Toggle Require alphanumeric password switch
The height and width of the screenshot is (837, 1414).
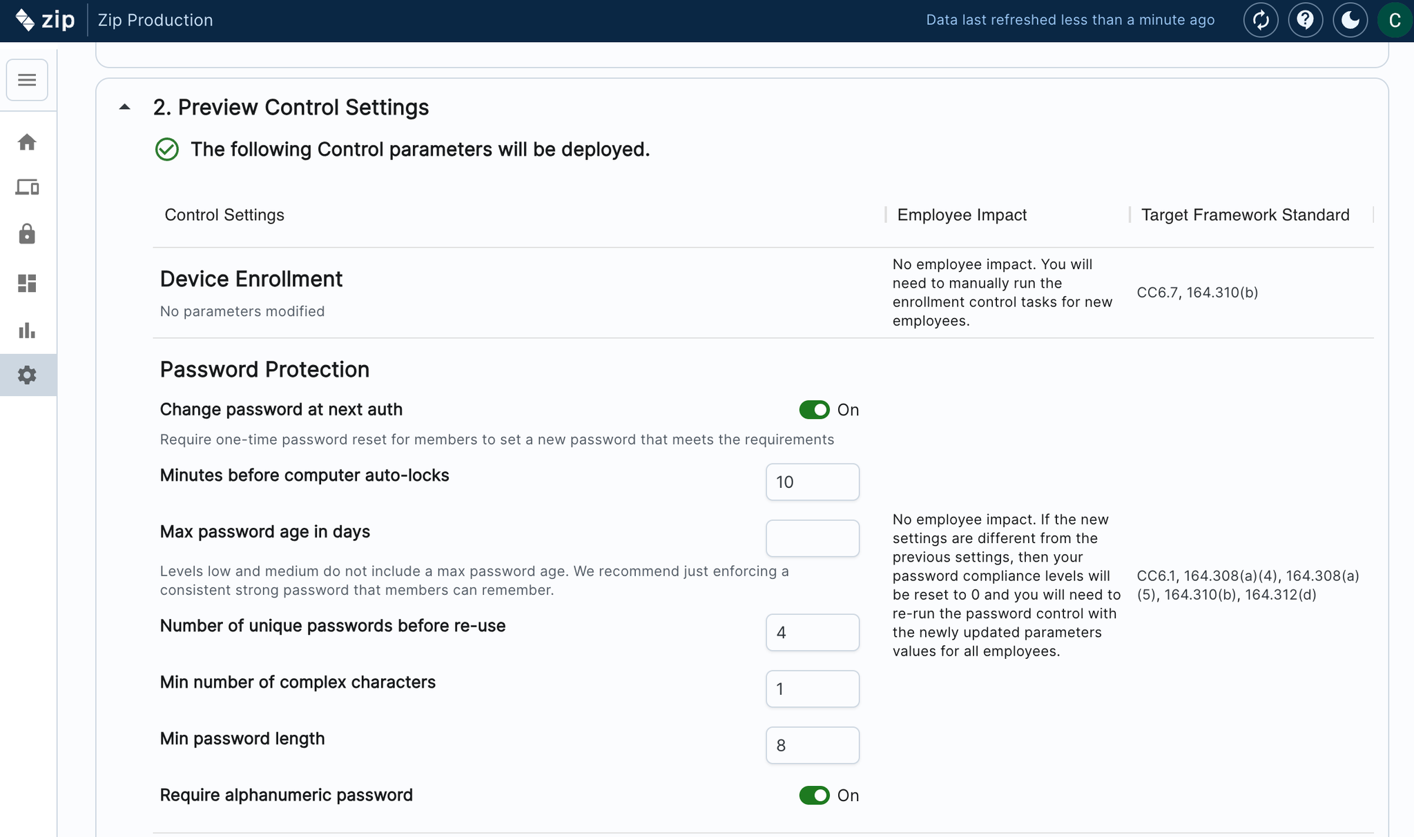[x=814, y=796]
